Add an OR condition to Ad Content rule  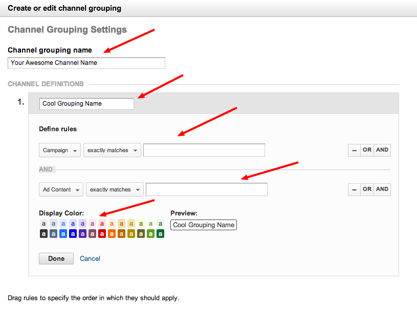point(367,189)
